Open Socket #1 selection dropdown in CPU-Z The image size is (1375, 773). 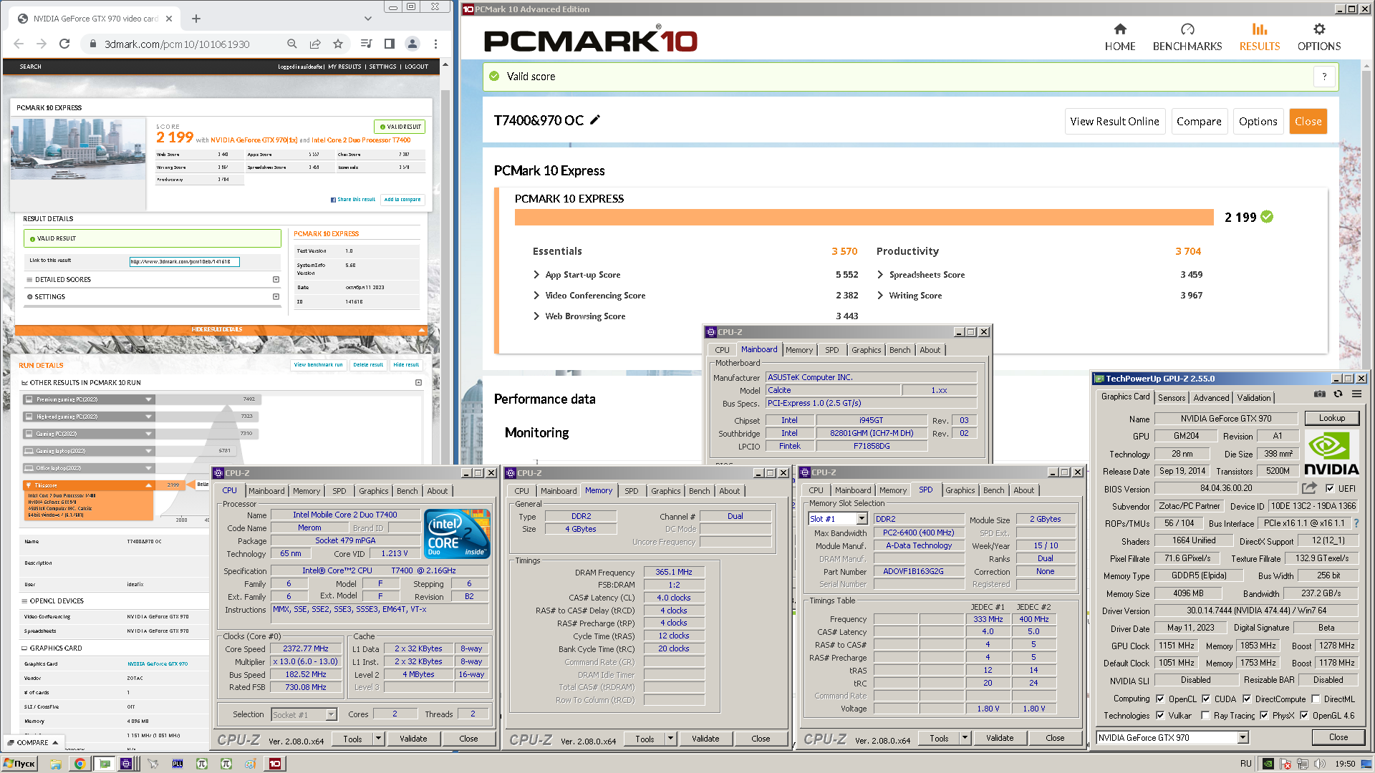tap(331, 715)
